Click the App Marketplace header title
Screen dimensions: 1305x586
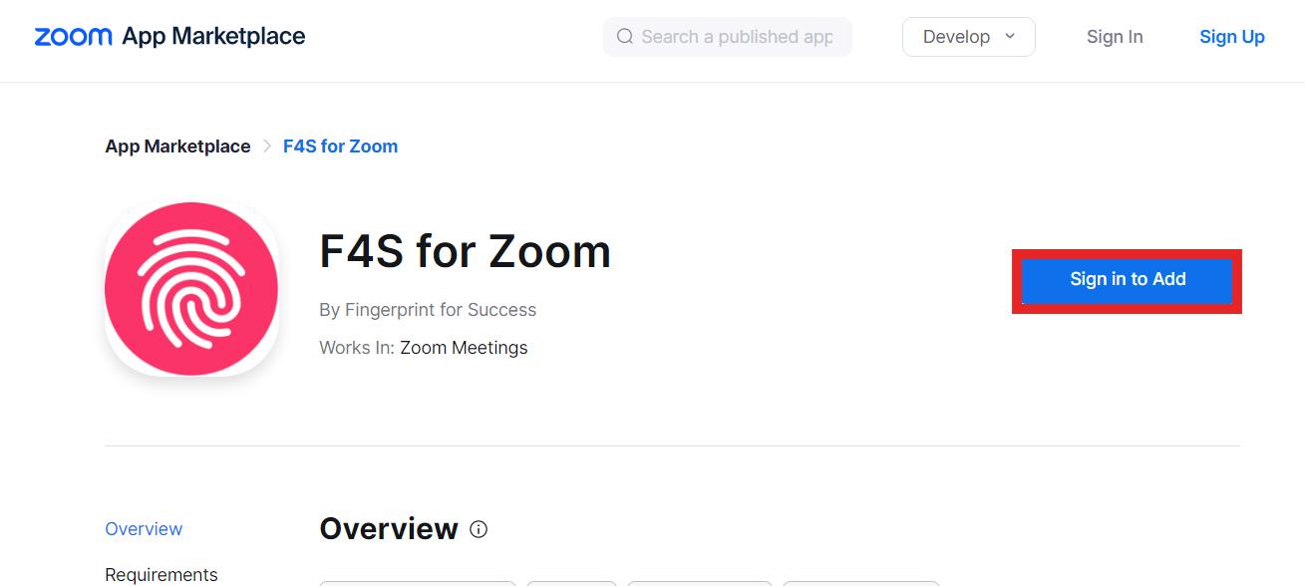click(x=213, y=37)
